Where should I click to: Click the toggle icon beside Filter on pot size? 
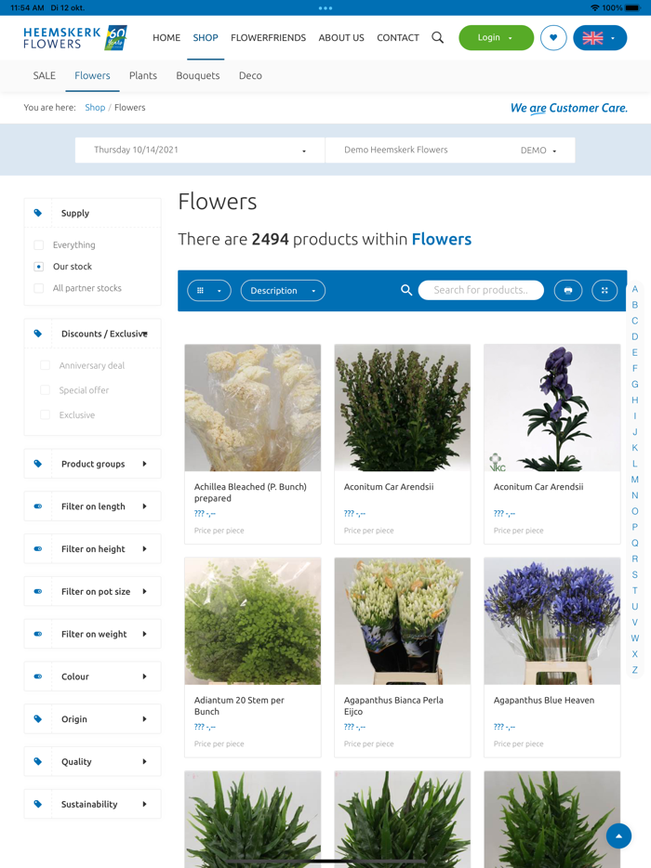click(x=38, y=591)
